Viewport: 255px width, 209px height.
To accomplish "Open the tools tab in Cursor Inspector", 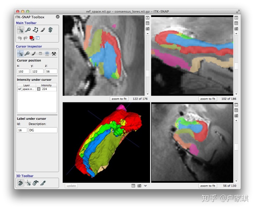I will pos(54,53).
